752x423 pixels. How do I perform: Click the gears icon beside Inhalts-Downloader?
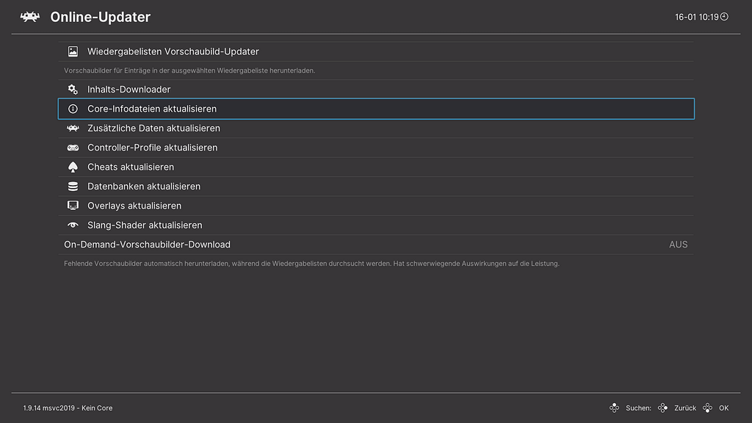pos(73,90)
